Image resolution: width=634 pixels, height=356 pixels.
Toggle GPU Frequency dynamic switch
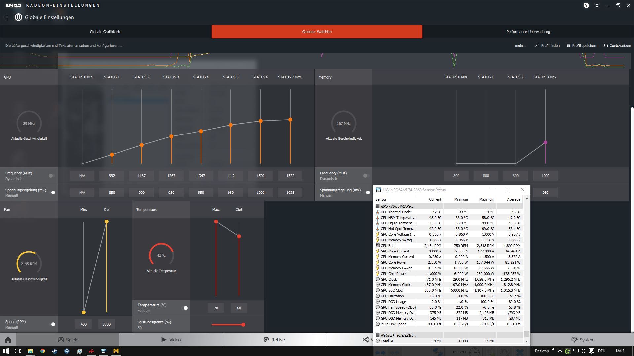point(51,176)
